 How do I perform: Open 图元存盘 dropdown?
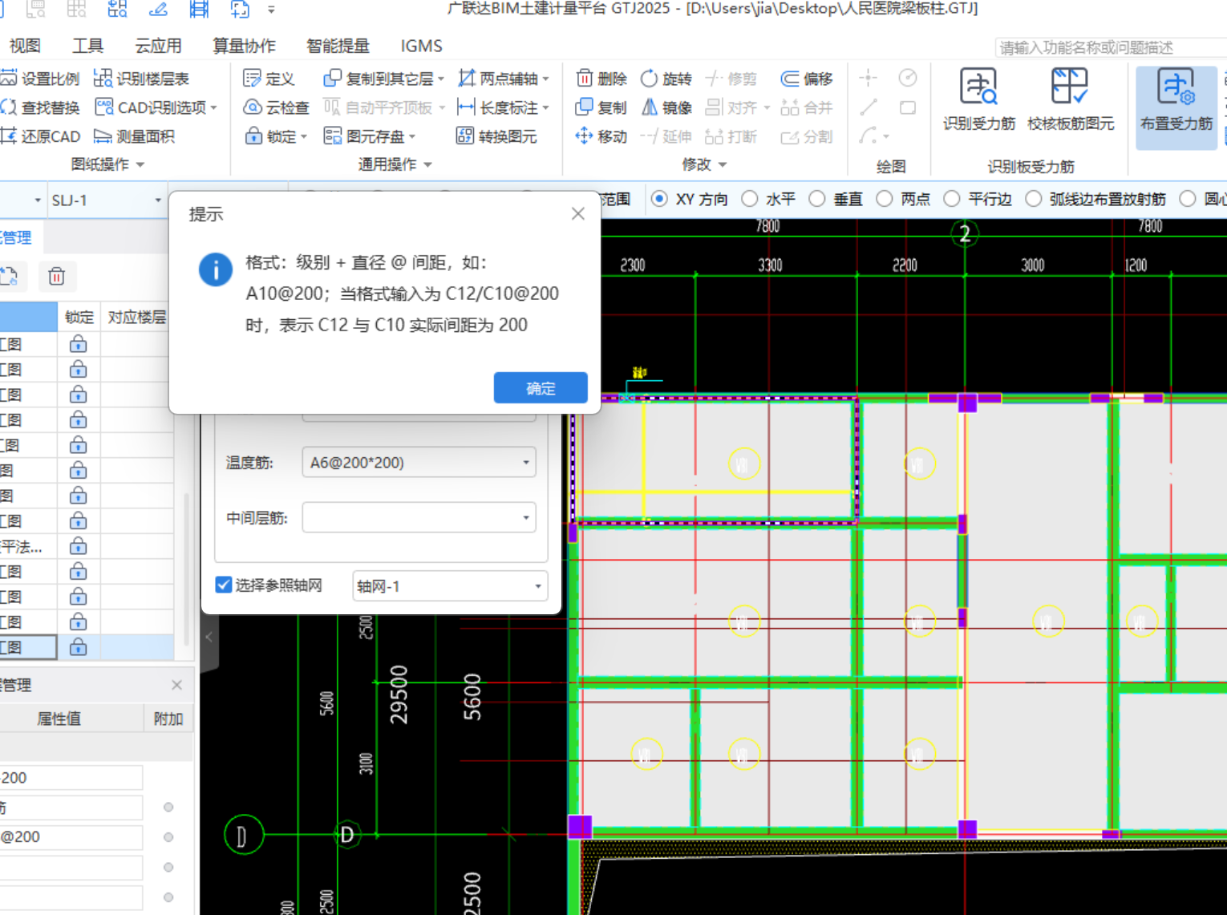pyautogui.click(x=412, y=136)
